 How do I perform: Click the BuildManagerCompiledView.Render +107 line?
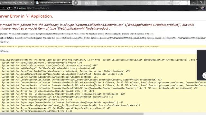coord(62,74)
